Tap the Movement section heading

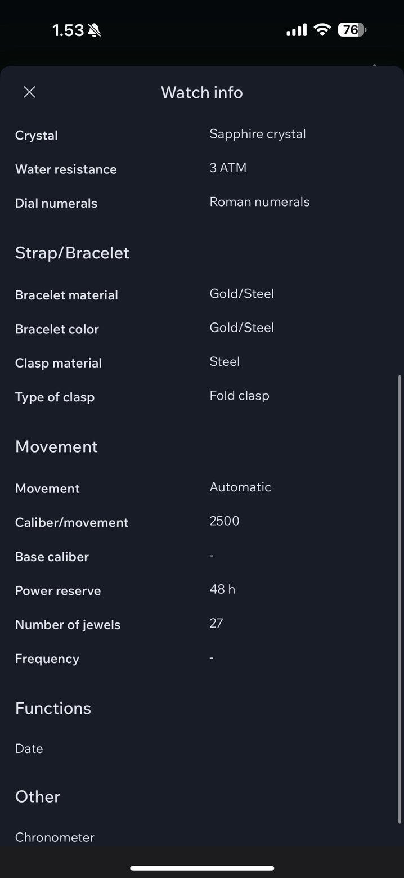tap(56, 446)
